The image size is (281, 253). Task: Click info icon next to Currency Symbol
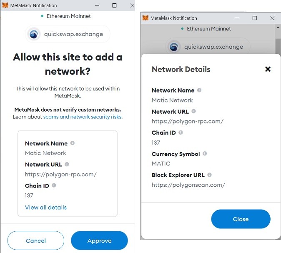(205, 154)
